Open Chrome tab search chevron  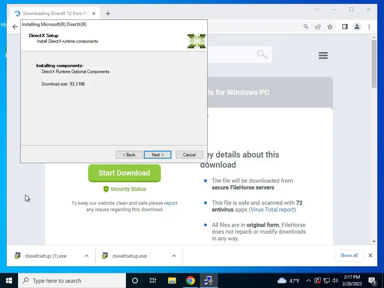(x=317, y=9)
